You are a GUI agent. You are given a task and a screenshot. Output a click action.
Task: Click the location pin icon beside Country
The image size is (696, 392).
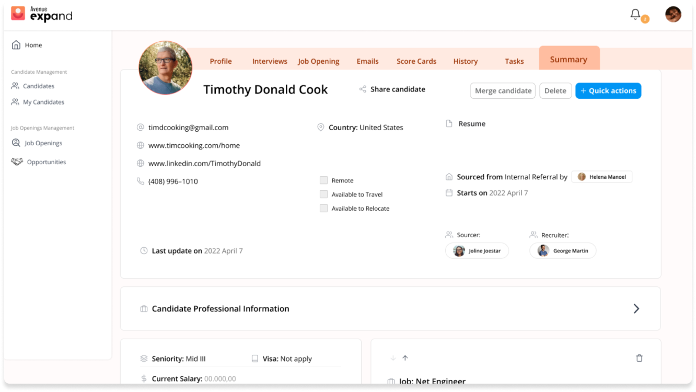[321, 127]
